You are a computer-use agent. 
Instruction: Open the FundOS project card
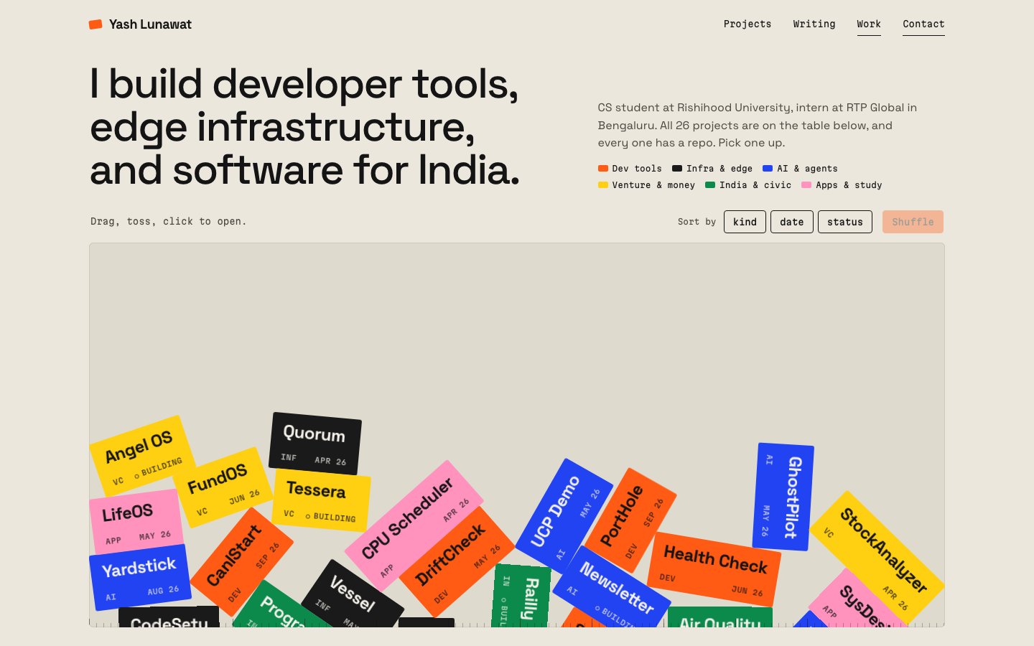(x=223, y=486)
